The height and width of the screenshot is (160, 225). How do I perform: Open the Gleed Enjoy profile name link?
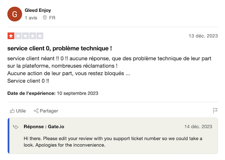(38, 10)
